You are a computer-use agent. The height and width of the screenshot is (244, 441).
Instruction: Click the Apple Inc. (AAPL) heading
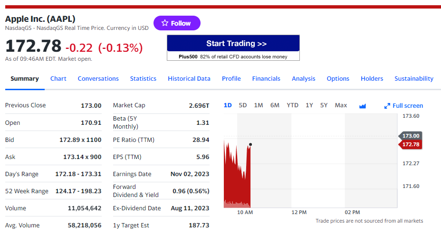point(40,19)
